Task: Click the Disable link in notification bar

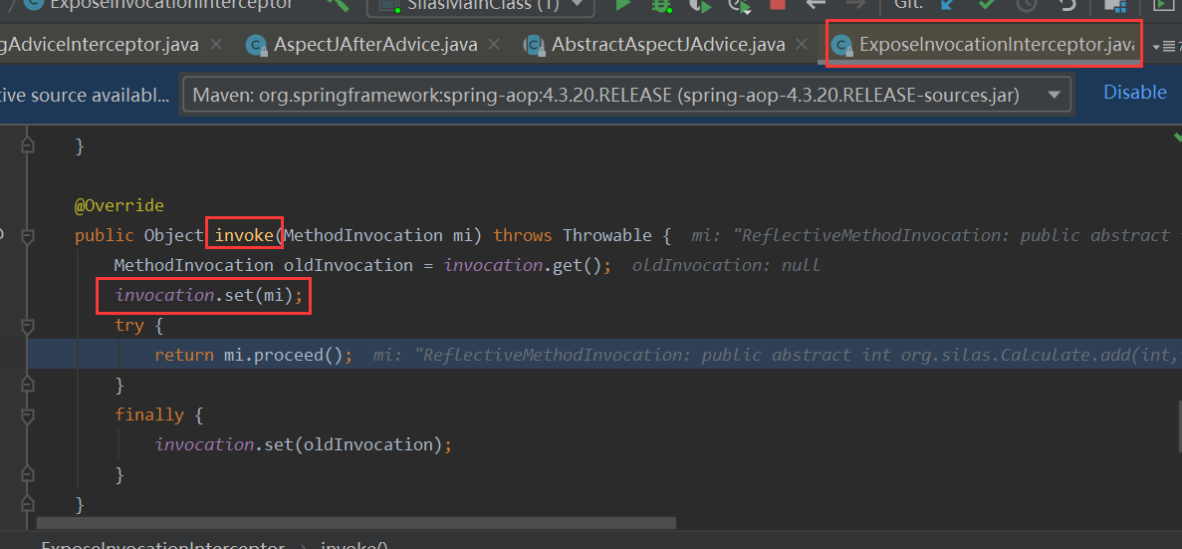Action: pos(1134,92)
